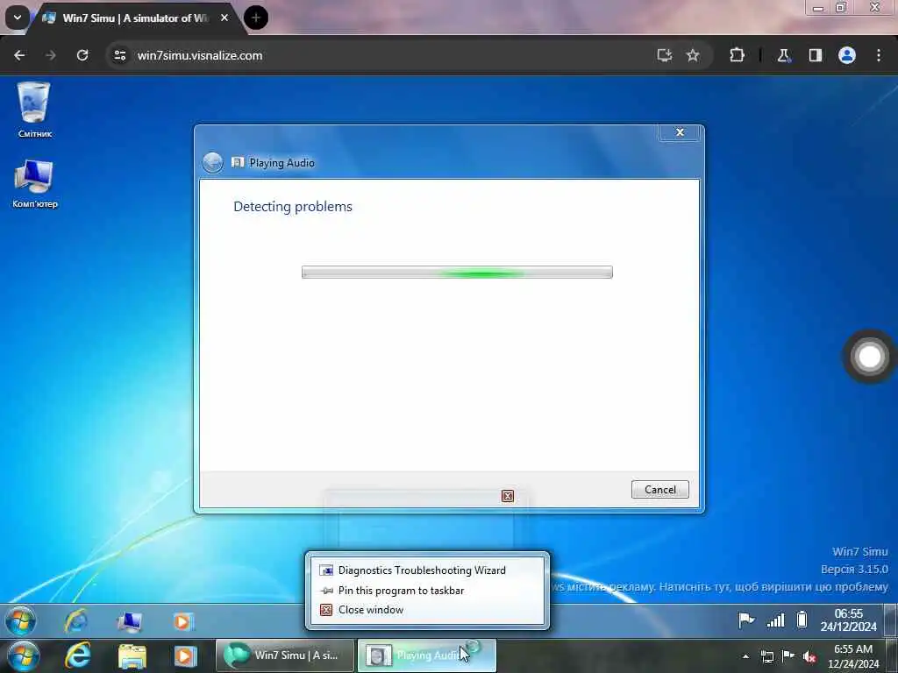Open the browser profile avatar

(x=847, y=55)
